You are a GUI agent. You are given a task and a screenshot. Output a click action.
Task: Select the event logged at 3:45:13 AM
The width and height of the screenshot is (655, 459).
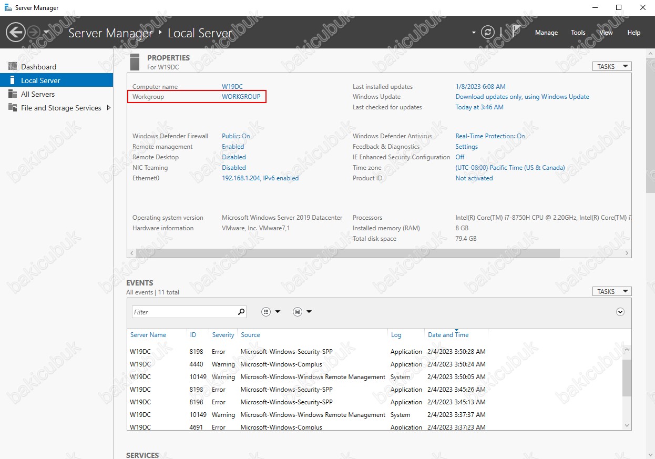pyautogui.click(x=375, y=402)
